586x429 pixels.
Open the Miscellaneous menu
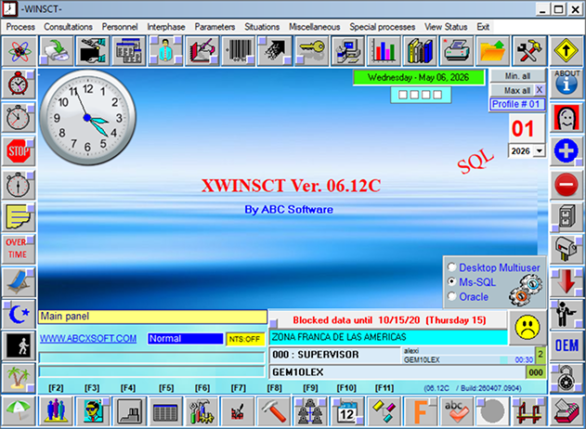pyautogui.click(x=314, y=27)
